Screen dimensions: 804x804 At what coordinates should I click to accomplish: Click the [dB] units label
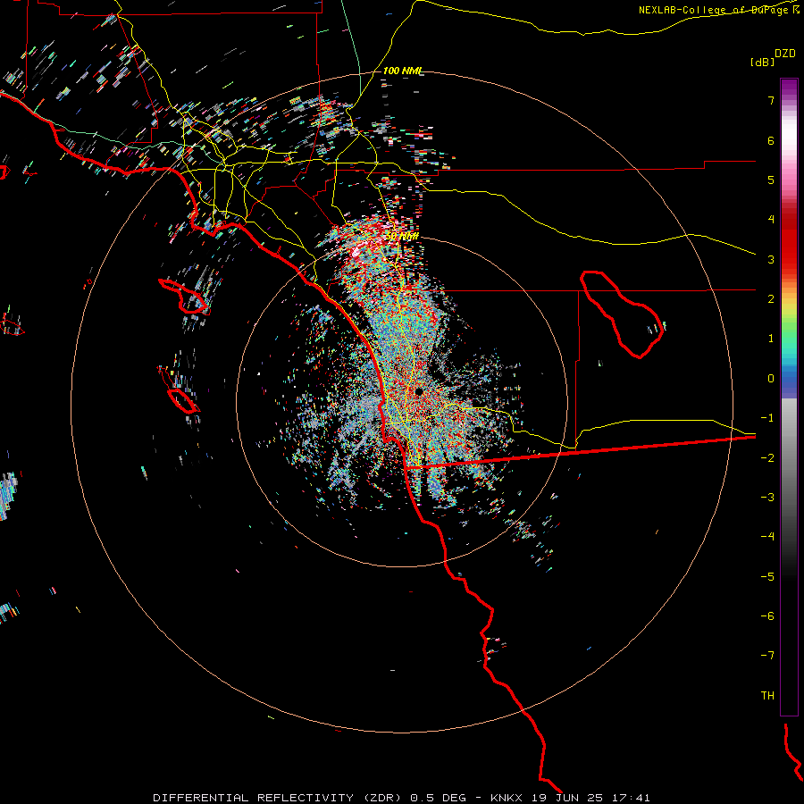tap(762, 62)
